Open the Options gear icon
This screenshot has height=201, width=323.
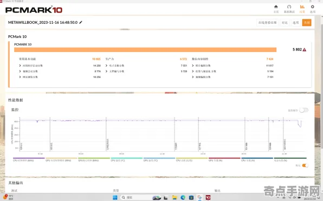[x=313, y=9]
